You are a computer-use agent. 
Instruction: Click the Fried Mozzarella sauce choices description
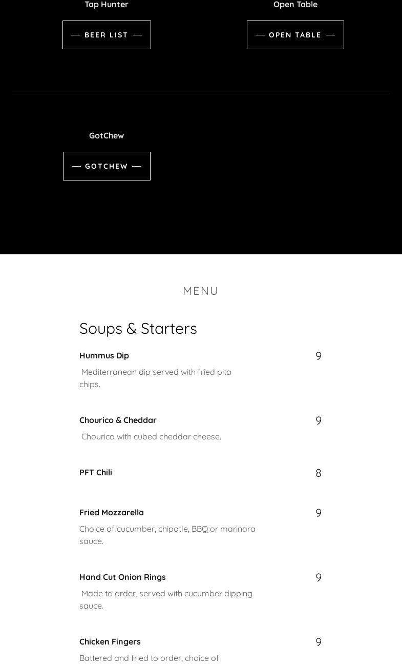tap(167, 535)
